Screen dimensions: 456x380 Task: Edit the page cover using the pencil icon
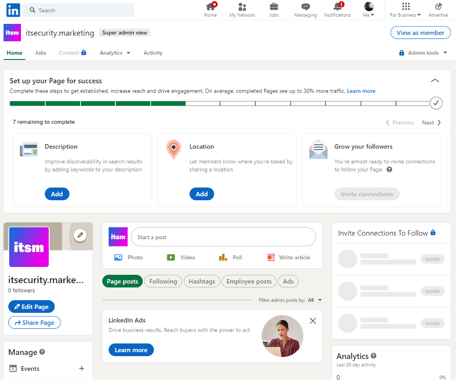(80, 235)
